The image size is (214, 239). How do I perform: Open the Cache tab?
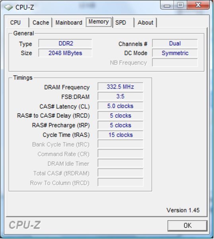[41, 23]
